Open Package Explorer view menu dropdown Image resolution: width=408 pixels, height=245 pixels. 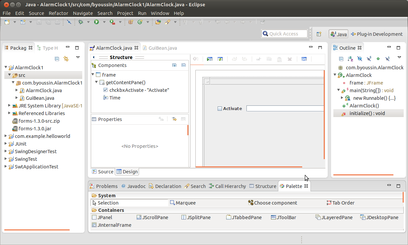click(x=78, y=57)
